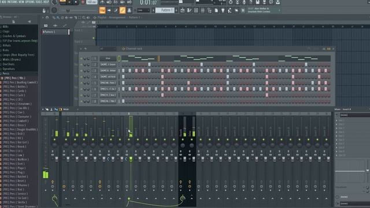The image size is (370, 208).
Task: Mute channel 2 in channel rack
Action: point(82,65)
